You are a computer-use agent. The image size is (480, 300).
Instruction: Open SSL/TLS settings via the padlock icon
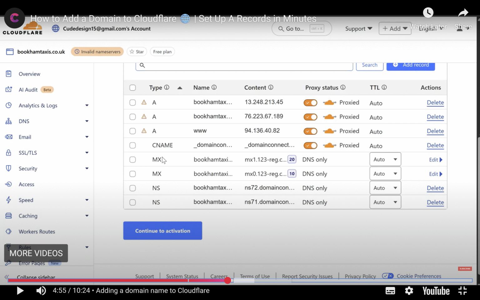[8, 152]
